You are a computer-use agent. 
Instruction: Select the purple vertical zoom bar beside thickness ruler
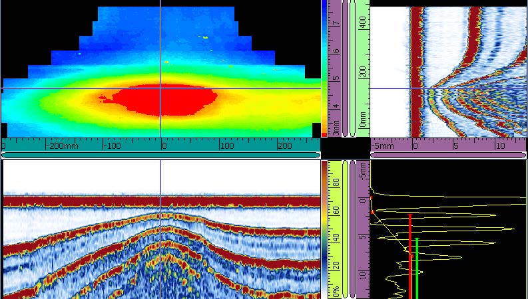pos(345,68)
